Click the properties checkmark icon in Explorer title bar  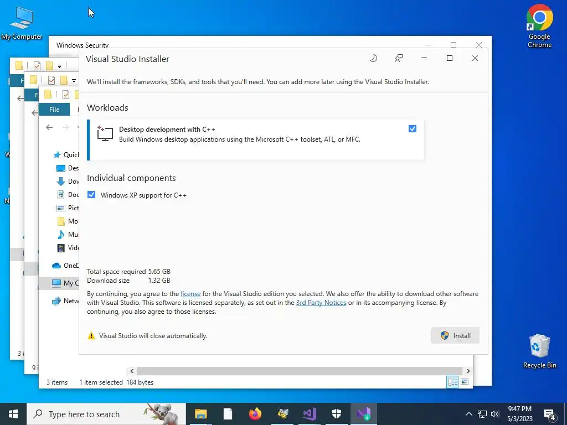[66, 94]
